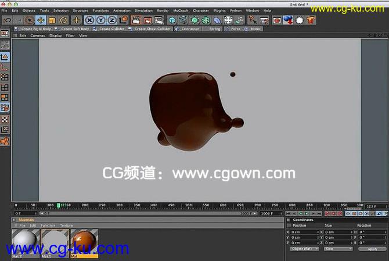Open the Python menu
Viewport: 389px width, 261px height.
tap(236, 10)
